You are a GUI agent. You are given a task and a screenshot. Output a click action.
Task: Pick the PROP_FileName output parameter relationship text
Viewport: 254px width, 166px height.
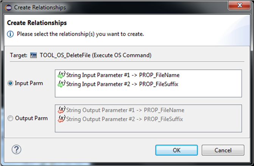(x=125, y=110)
